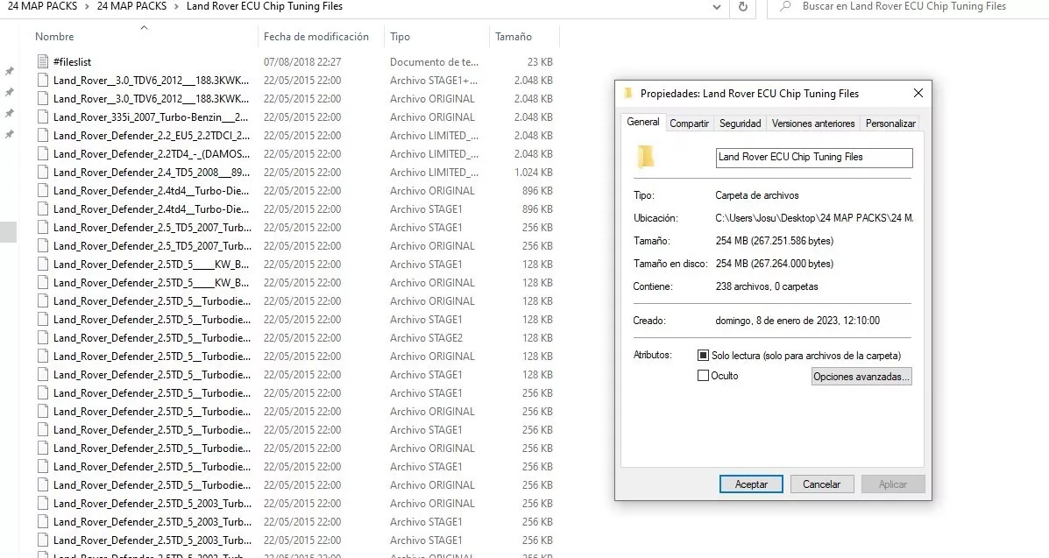Expand the breadcrumb chevron before Land Rover ECU Chip Tuning Files

(177, 7)
